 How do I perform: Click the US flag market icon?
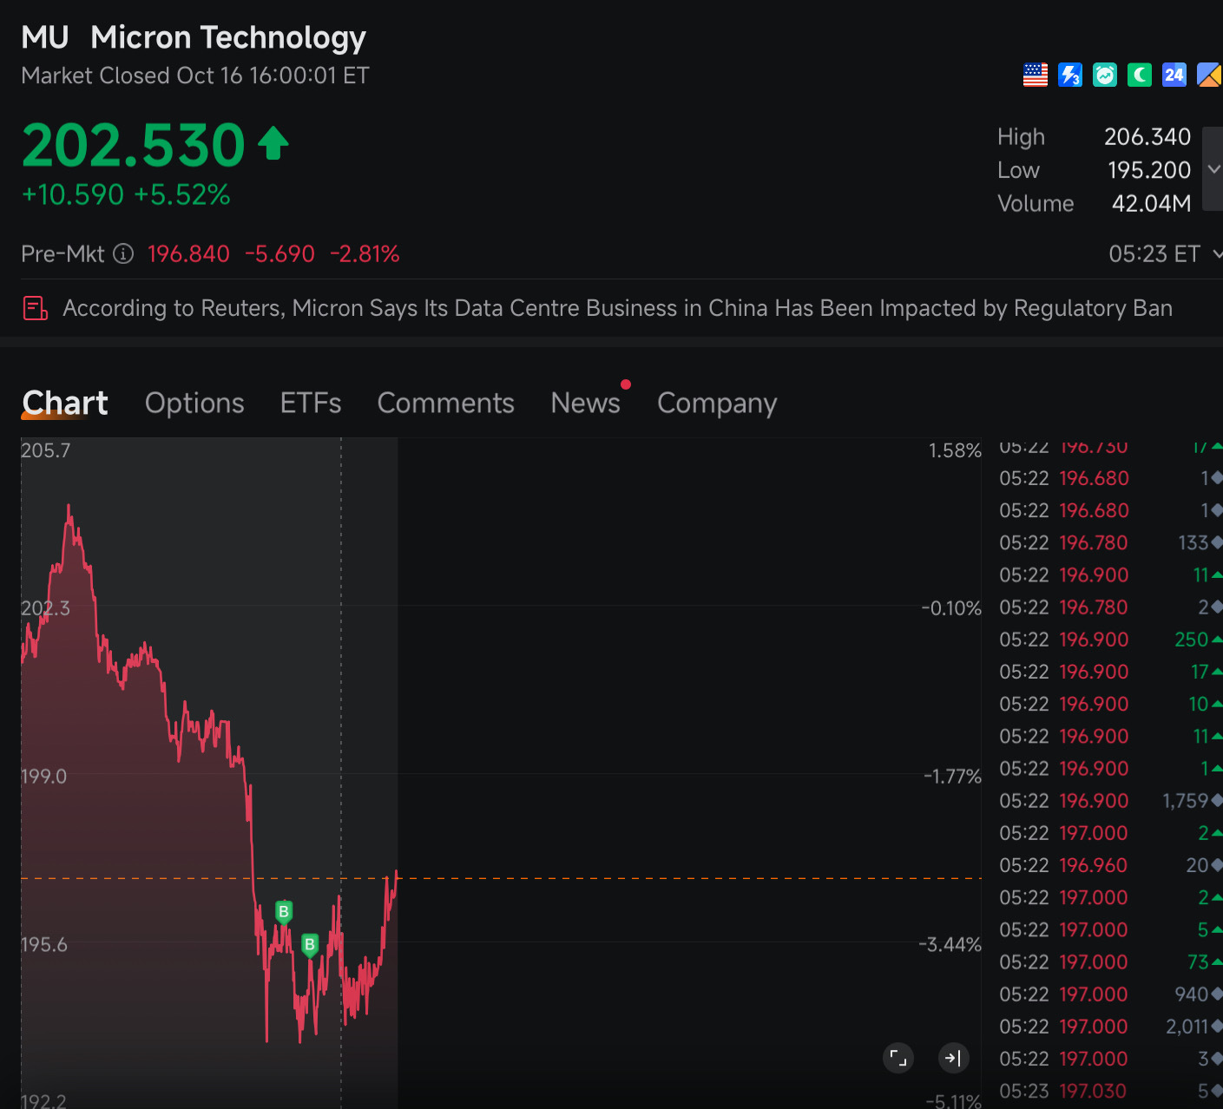coord(1035,75)
